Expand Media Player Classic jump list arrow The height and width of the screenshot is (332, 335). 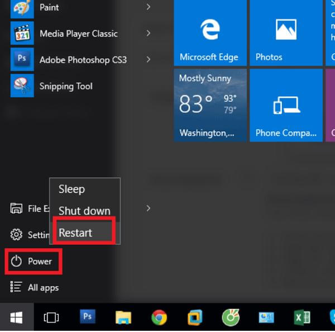pyautogui.click(x=148, y=34)
